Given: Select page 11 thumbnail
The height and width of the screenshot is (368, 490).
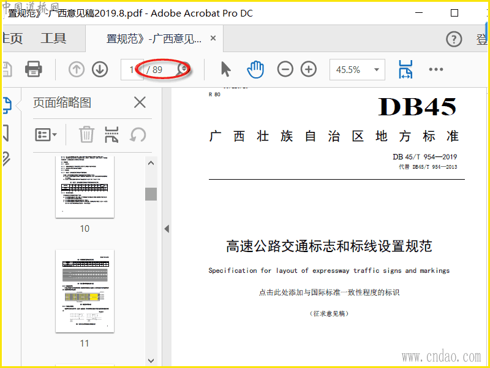Looking at the screenshot, I should click(x=85, y=291).
